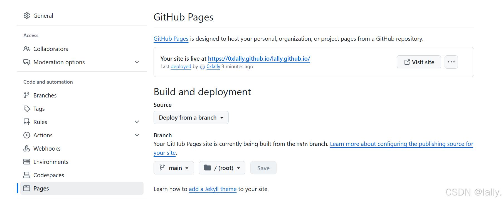Open the 0xlally user profile link
This screenshot has width=503, height=201.
[213, 66]
